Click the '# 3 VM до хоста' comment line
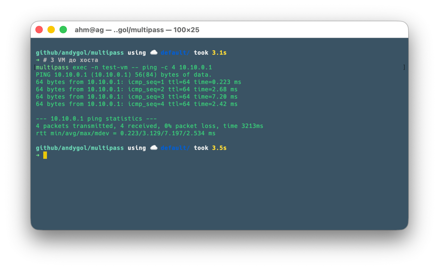The width and height of the screenshot is (439, 270). click(71, 60)
